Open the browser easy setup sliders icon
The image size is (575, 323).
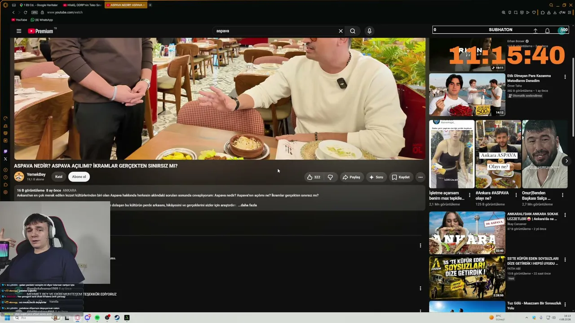[570, 13]
